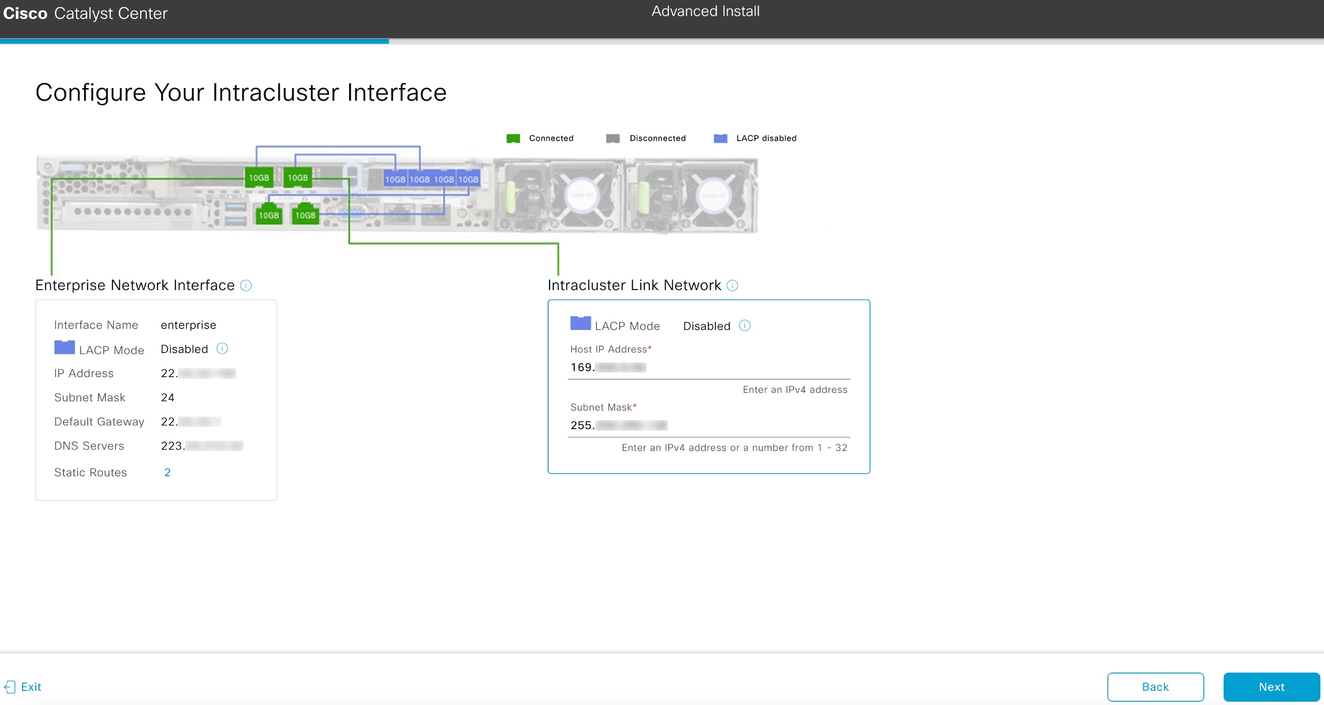Open the info icon beside Intracluster LACP Mode
1324x705 pixels.
[745, 325]
